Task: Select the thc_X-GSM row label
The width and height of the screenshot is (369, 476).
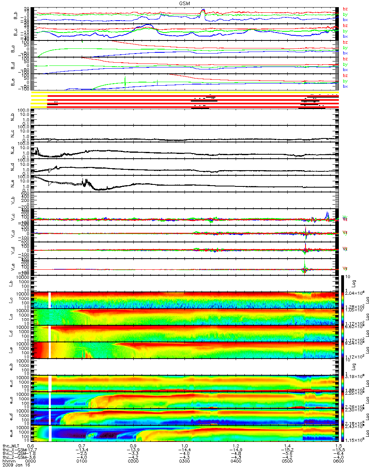Action: [13, 449]
